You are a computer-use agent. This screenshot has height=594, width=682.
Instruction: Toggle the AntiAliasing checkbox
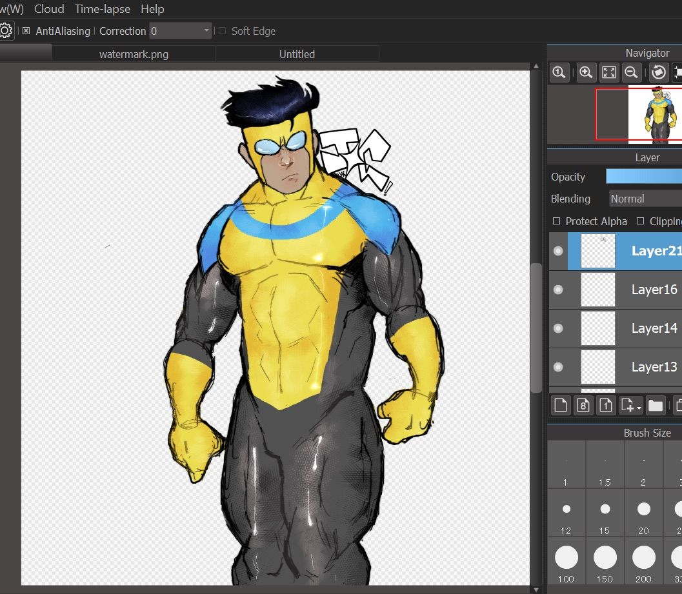click(26, 31)
